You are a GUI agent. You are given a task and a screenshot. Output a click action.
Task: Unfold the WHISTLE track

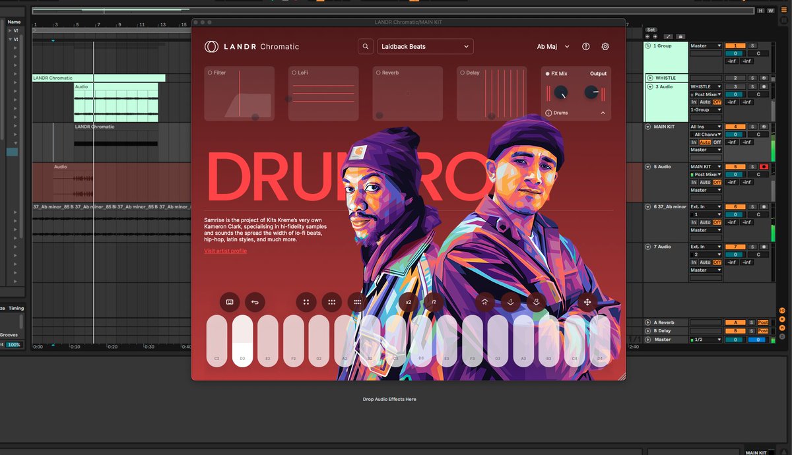[x=650, y=78]
